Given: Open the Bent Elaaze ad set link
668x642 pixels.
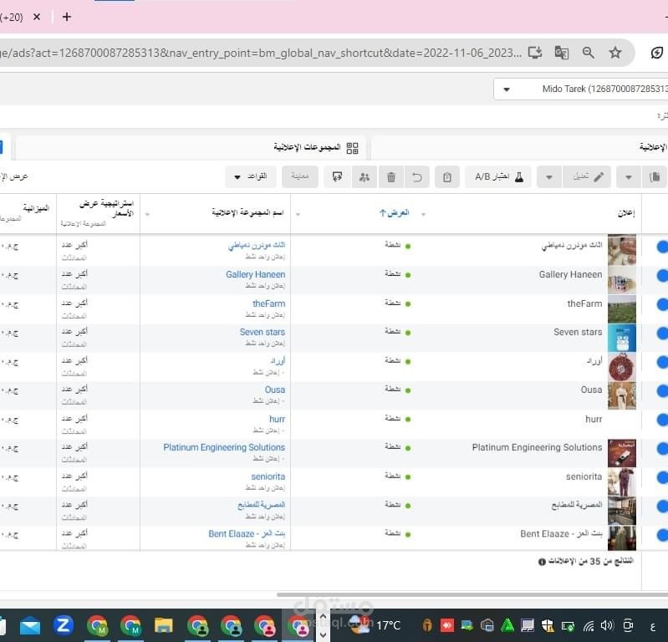Looking at the screenshot, I should (x=247, y=533).
